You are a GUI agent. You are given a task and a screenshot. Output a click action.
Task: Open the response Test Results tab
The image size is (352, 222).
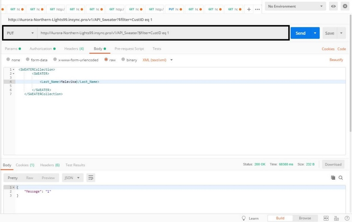point(75,165)
